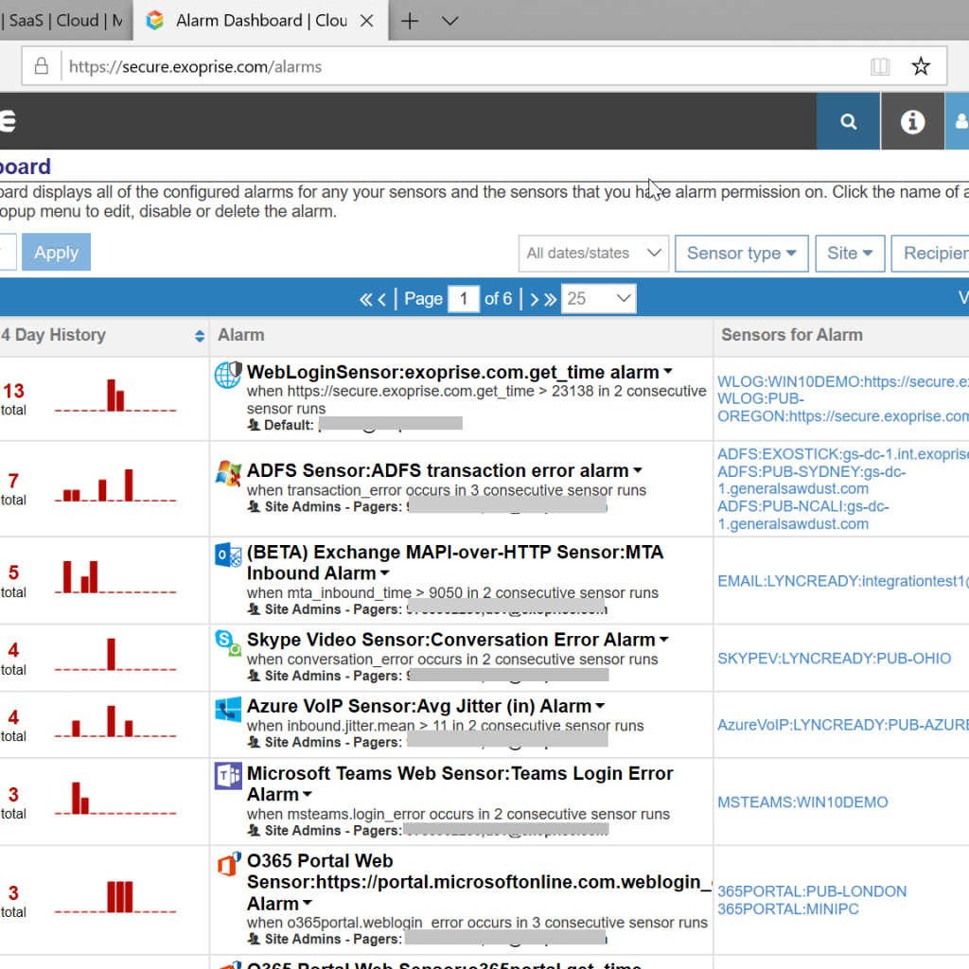Screen dimensions: 969x969
Task: Click the Alarm column header
Action: [x=241, y=335]
